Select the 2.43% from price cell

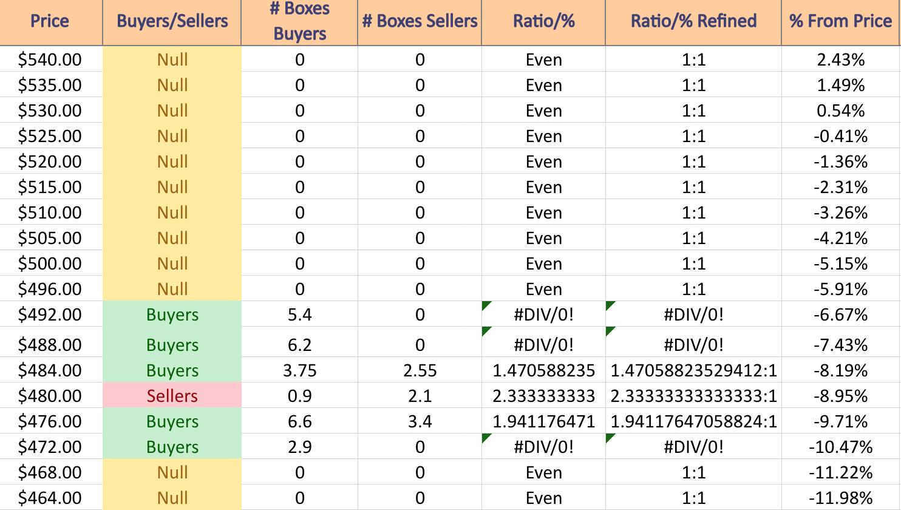click(x=840, y=59)
